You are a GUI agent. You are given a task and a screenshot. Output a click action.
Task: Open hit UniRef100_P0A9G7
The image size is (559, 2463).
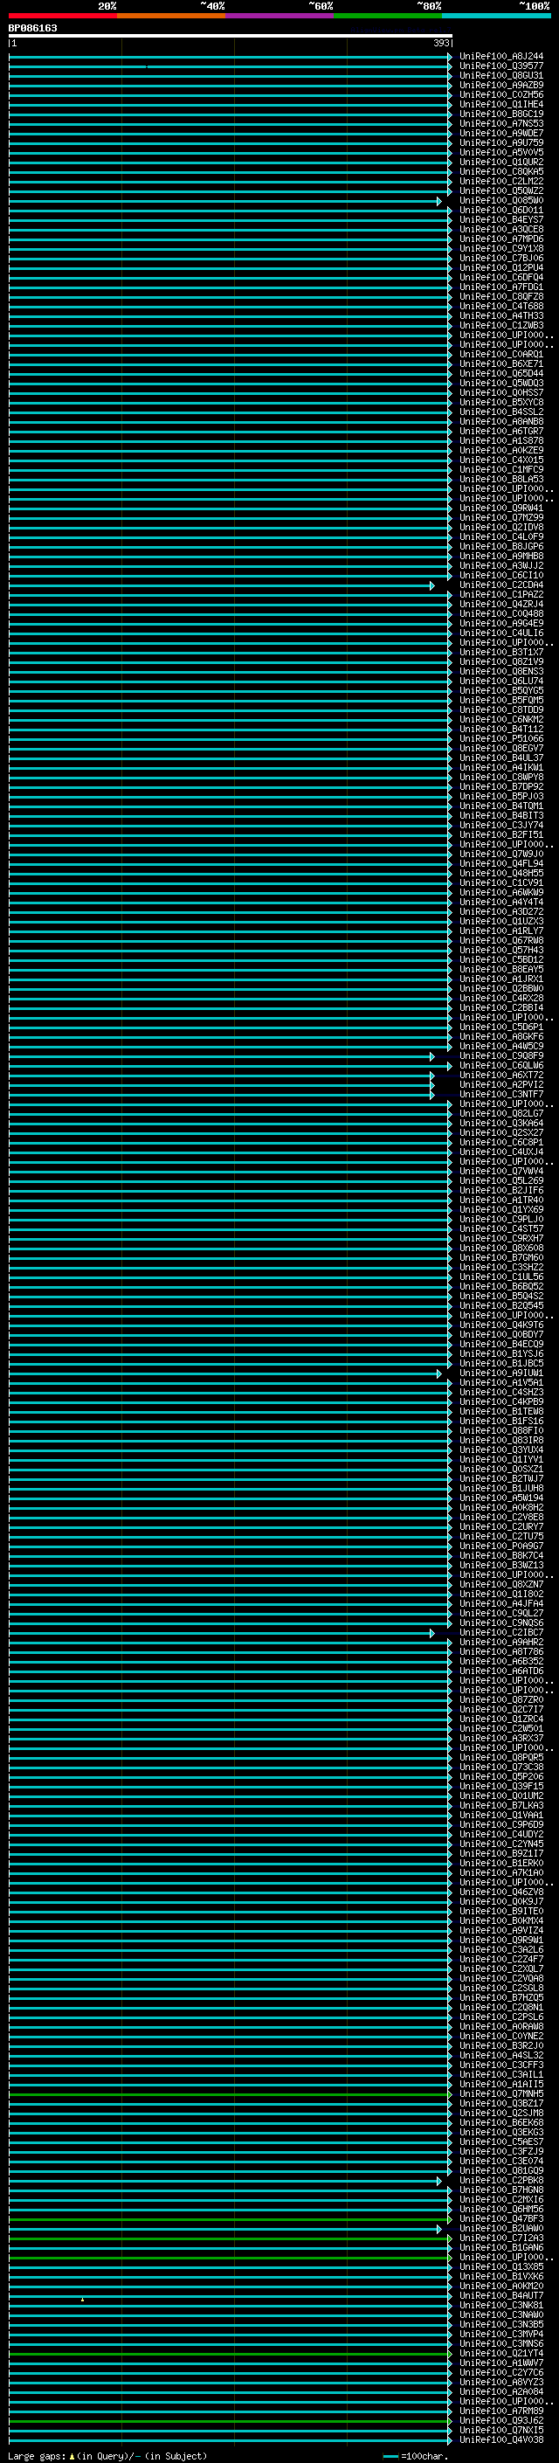(501, 1546)
